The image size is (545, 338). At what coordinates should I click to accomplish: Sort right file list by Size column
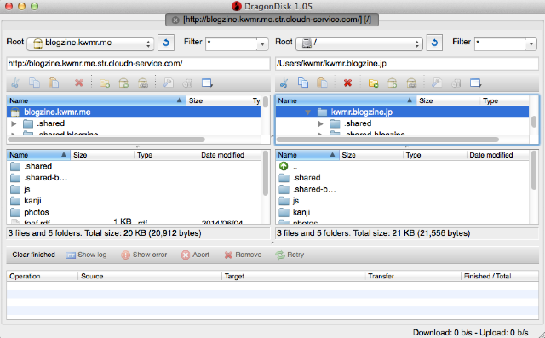pyautogui.click(x=370, y=155)
